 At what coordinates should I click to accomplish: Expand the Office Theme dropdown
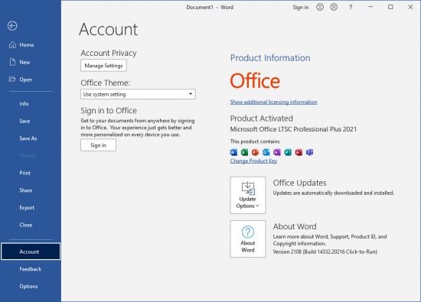point(138,94)
